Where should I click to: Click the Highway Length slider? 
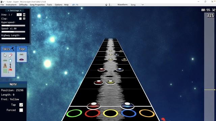pyautogui.click(x=13, y=39)
